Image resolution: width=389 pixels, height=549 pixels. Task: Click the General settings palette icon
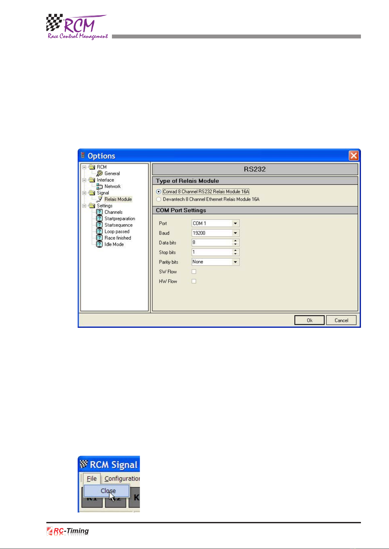click(100, 174)
